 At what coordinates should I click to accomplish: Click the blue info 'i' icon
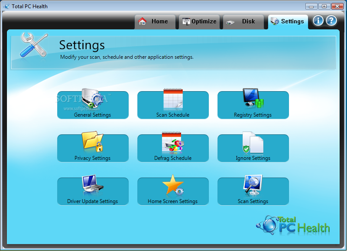coord(318,21)
